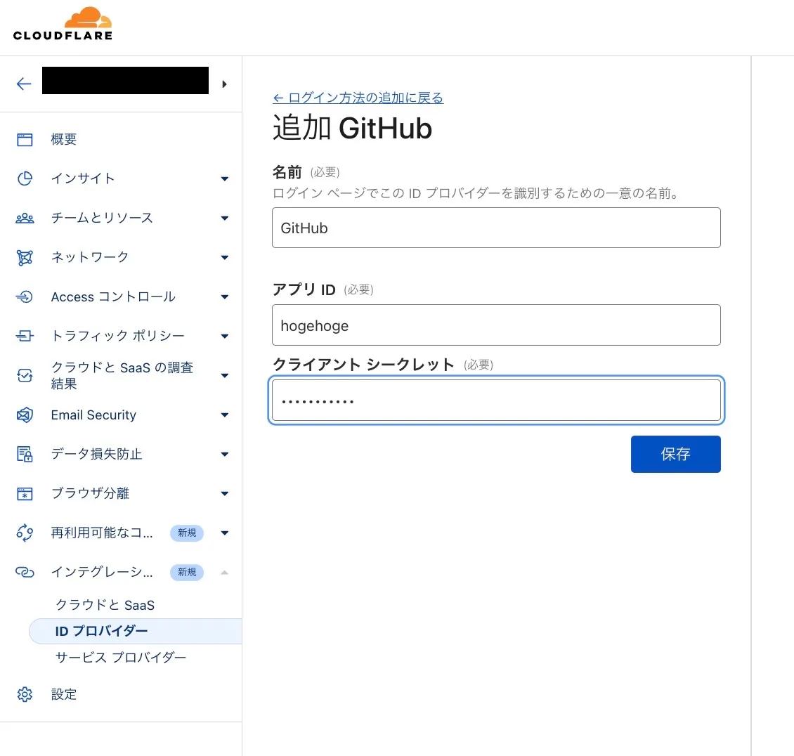Expand the トラフィック ポリシー dropdown arrow
This screenshot has height=756, width=794.
coord(224,337)
